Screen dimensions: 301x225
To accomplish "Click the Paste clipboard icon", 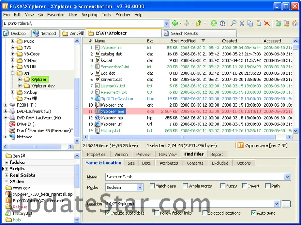I will (x=259, y=23).
